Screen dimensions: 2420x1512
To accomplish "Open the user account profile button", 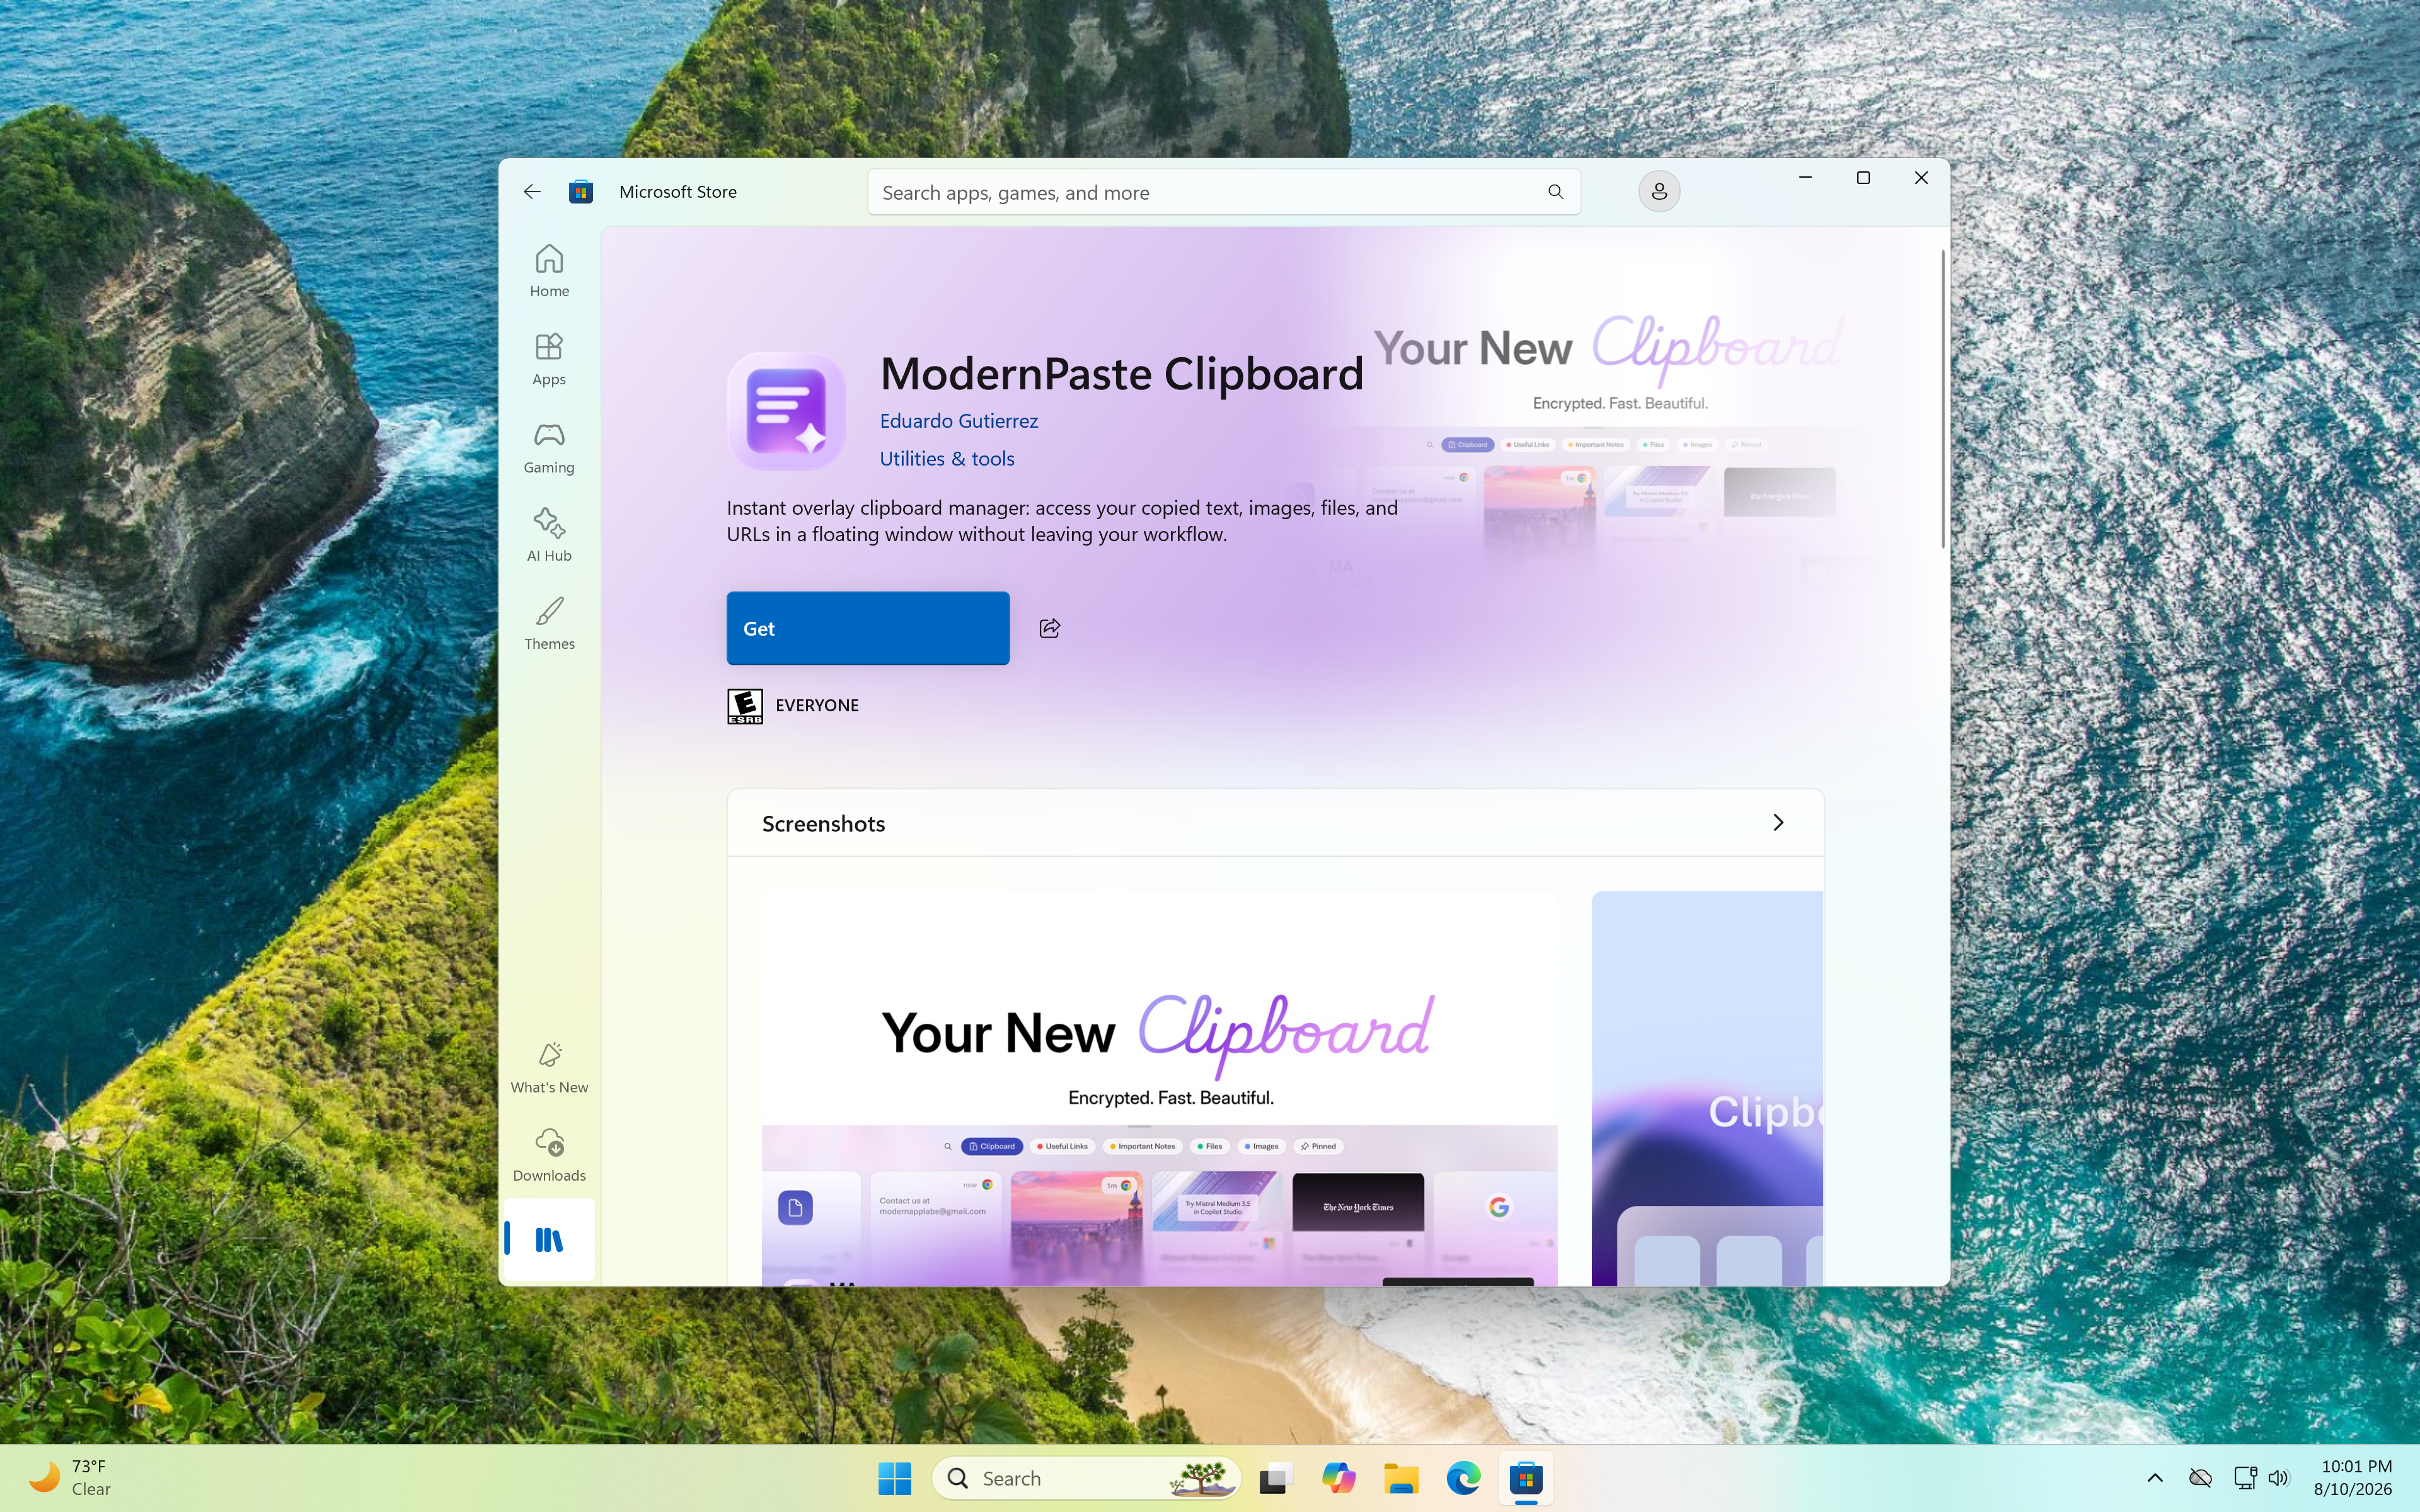I will 1659,191.
